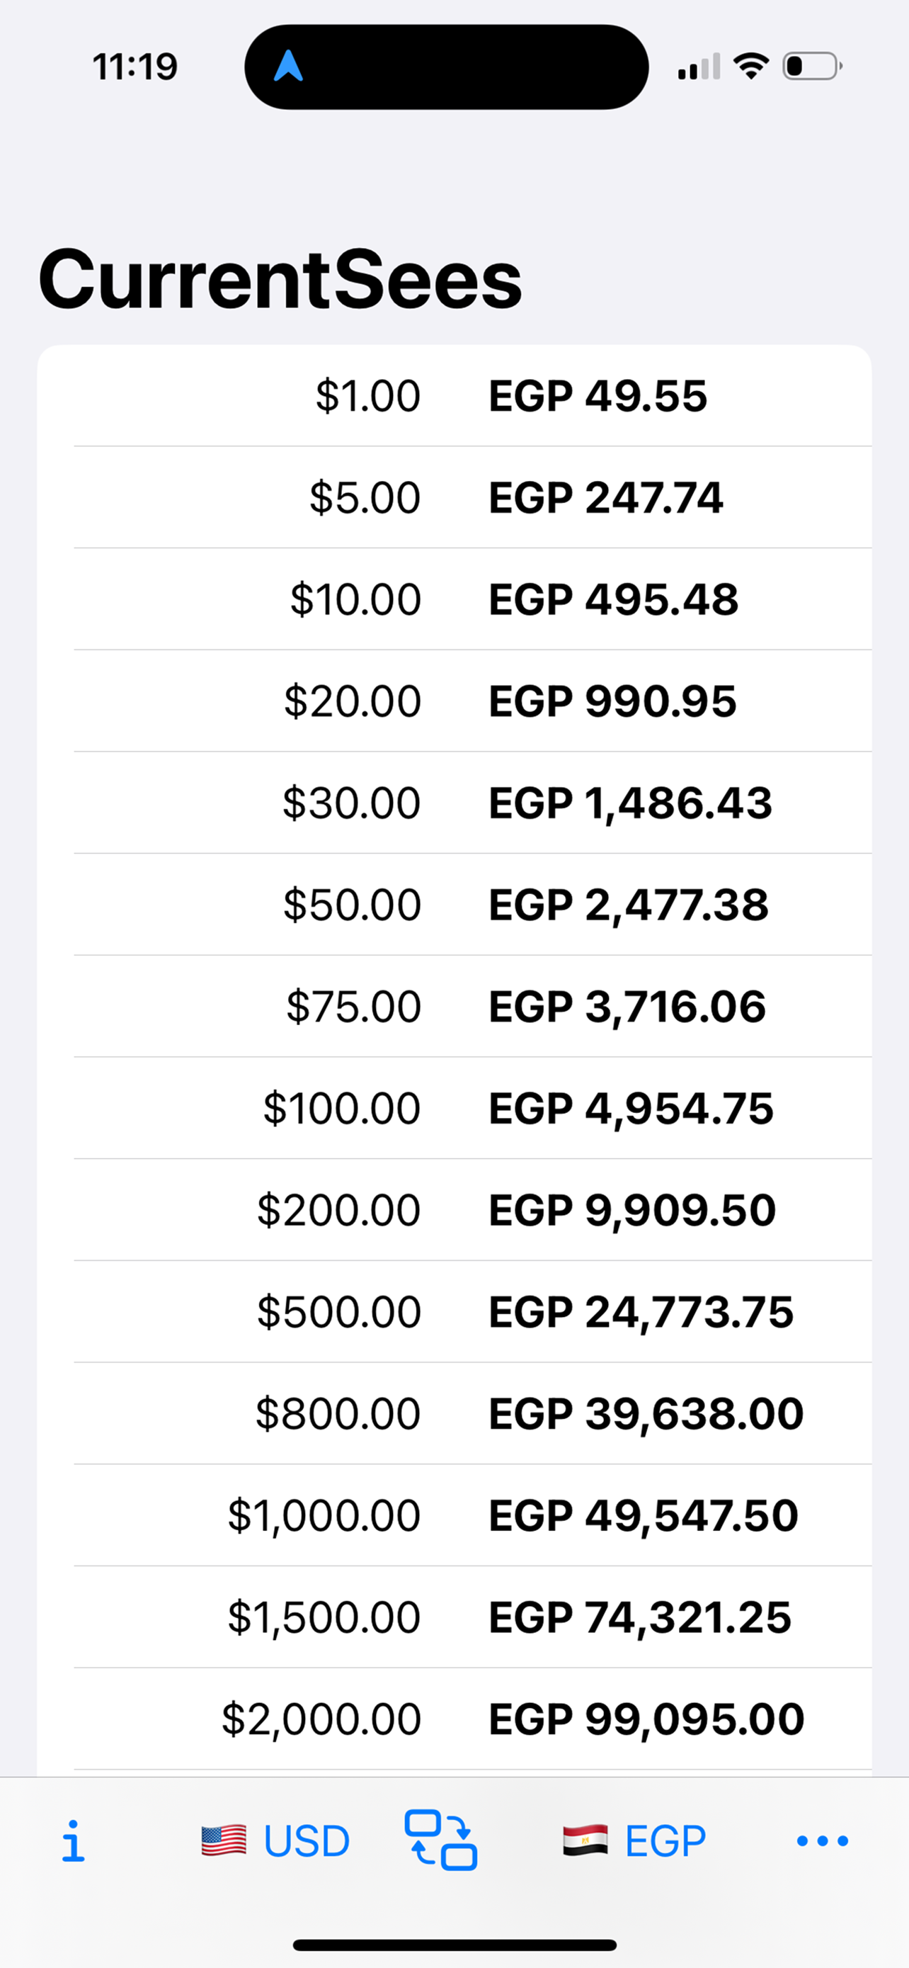The image size is (909, 1968).
Task: Tap the Wi-Fi status icon
Action: [751, 67]
